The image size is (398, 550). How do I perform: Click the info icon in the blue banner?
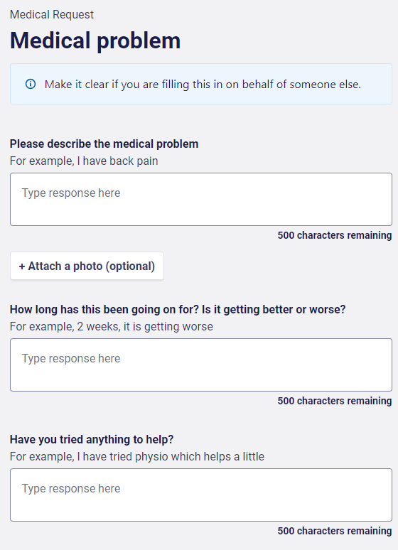(x=31, y=84)
